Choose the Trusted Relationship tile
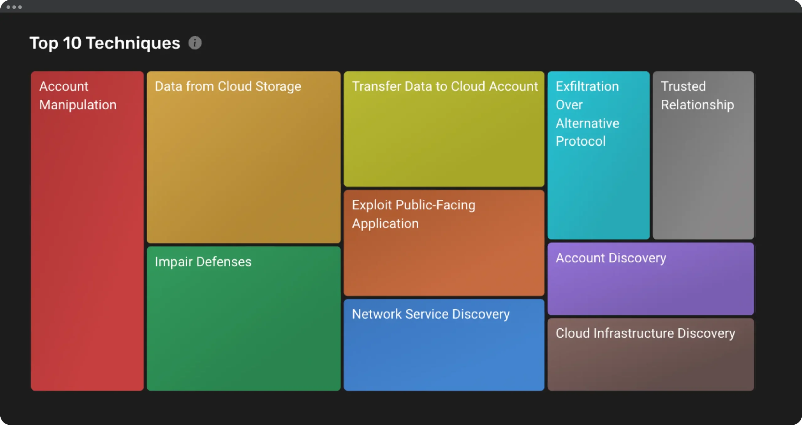 pyautogui.click(x=703, y=155)
